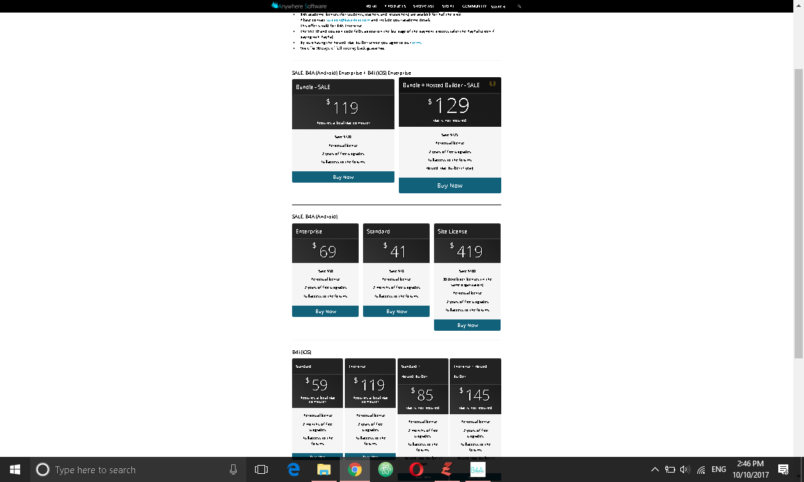
Task: Buy the B4A Standard $41 license
Action: pos(396,311)
